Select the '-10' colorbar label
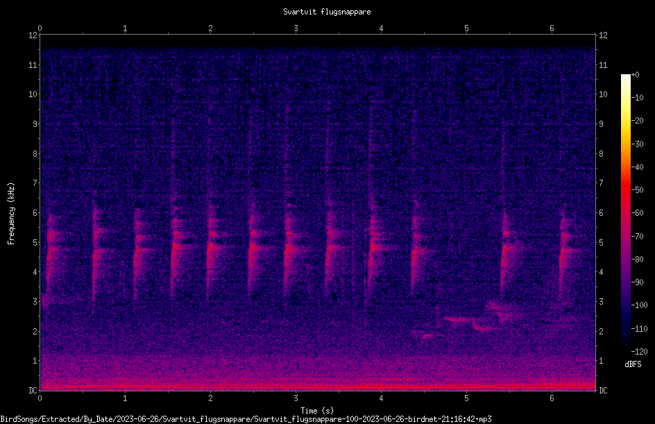This screenshot has height=424, width=655. 638,98
